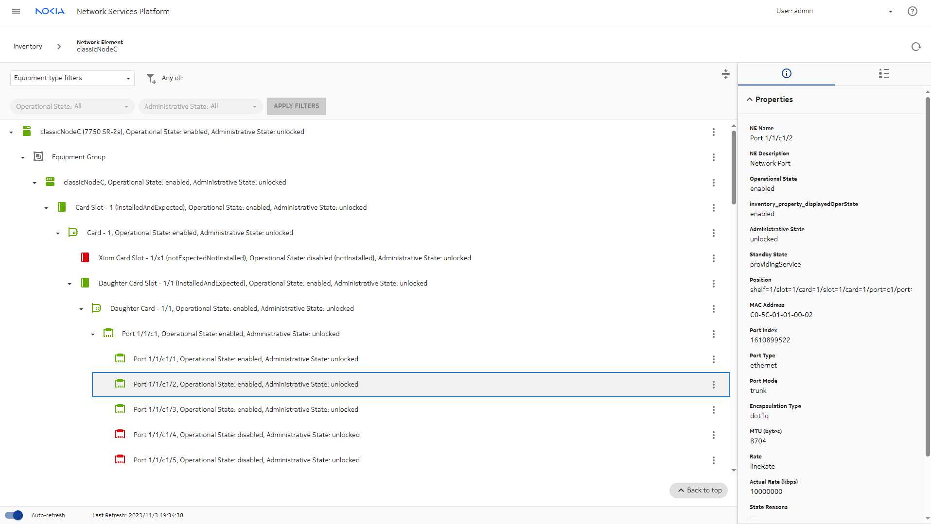Open more options for Port 1/1/c1/4
The width and height of the screenshot is (931, 524).
(713, 435)
